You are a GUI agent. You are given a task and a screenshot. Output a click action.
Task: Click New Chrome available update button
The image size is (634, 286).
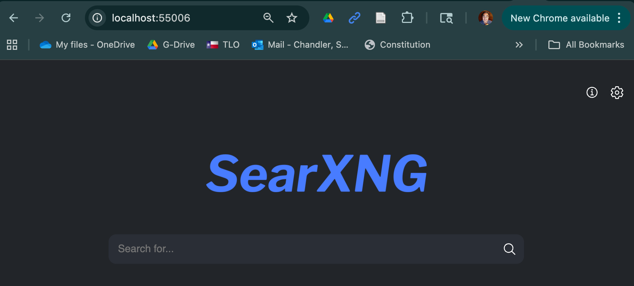560,18
